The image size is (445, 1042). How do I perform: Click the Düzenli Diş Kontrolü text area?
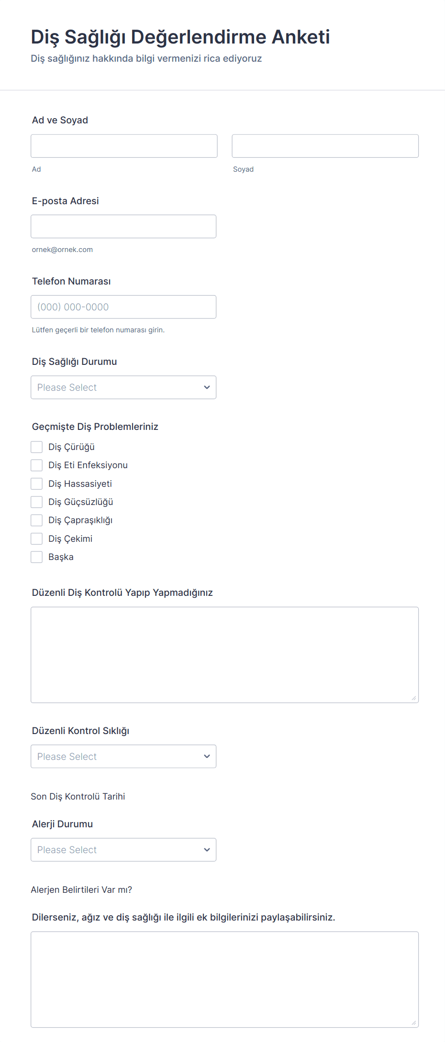224,655
